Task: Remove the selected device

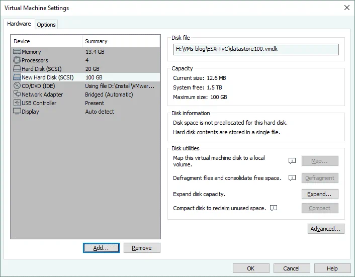Action: coord(142,248)
